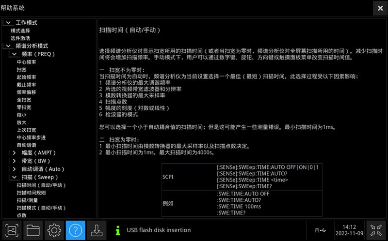Screen dimensions: 388x241
Task: Select the 选件激活 topic
Action: pos(20,38)
